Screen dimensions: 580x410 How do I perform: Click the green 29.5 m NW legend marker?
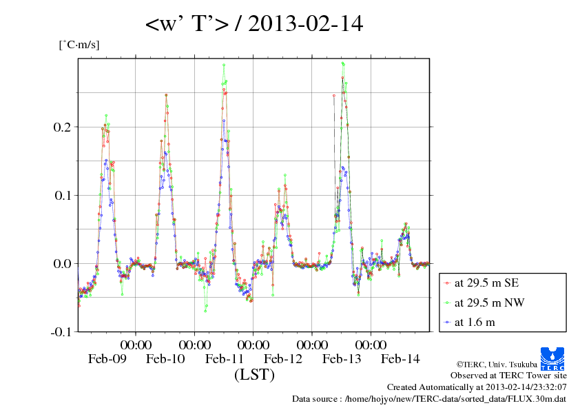[x=448, y=303]
